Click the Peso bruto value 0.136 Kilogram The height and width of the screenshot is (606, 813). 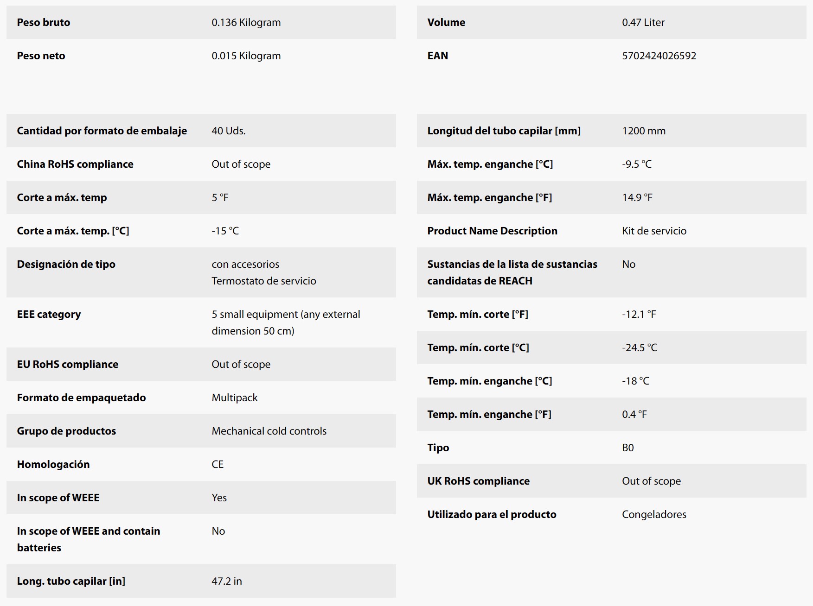click(246, 22)
